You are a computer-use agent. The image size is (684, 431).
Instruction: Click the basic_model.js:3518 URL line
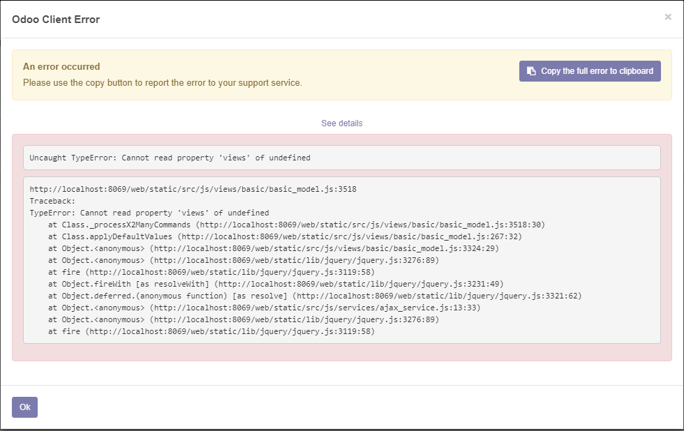point(193,189)
